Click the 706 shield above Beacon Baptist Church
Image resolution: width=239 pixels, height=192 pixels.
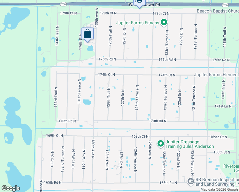pos(225,5)
